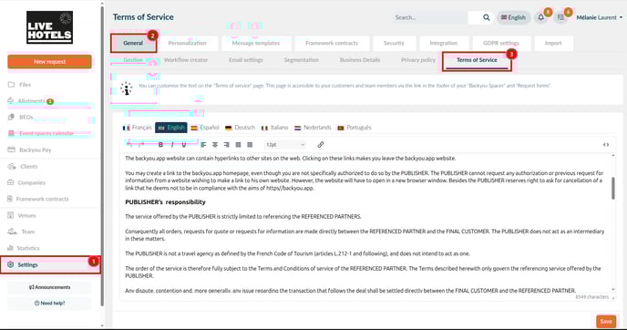Open the GDPR settings tab

click(501, 43)
